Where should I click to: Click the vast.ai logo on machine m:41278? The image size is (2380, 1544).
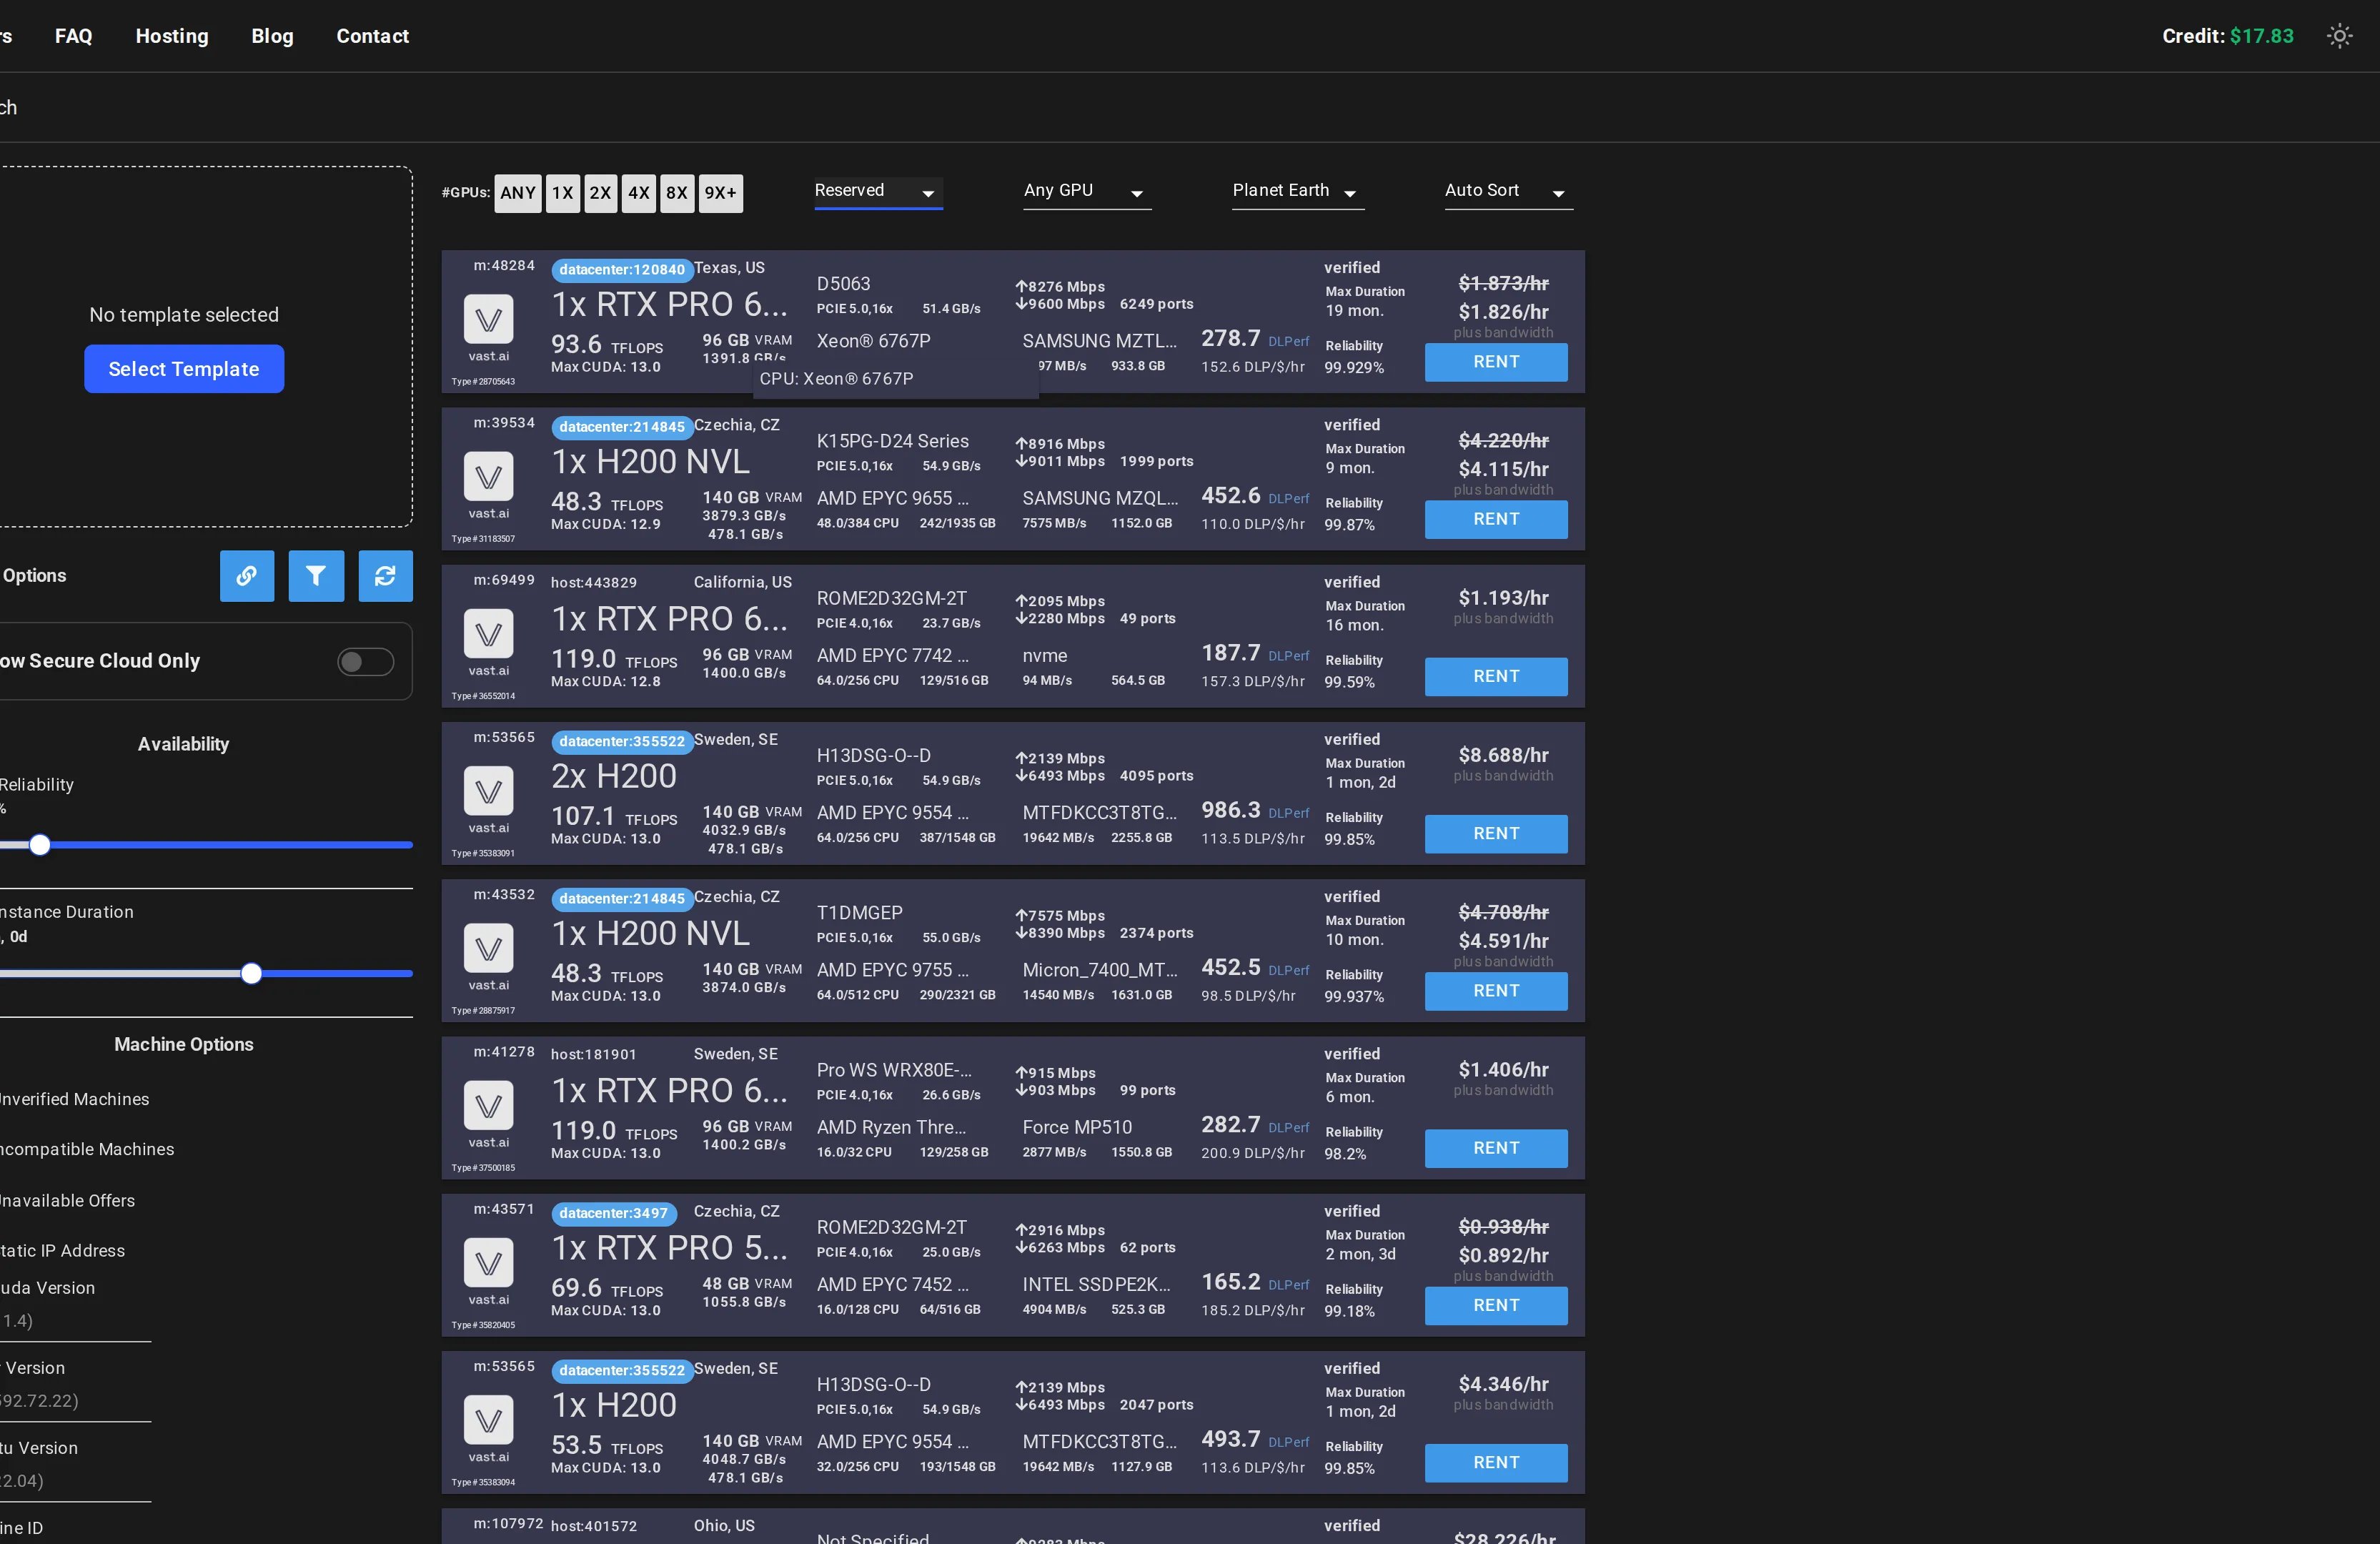[488, 1106]
